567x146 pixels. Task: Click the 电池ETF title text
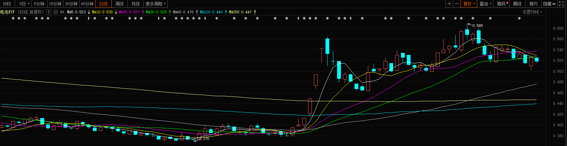point(7,12)
